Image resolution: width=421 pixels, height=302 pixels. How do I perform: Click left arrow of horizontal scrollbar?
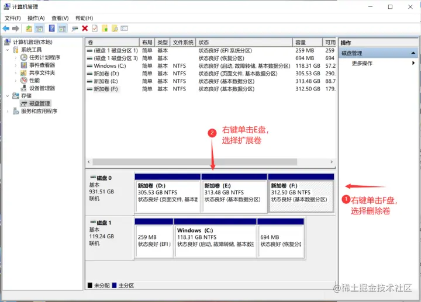coord(89,162)
